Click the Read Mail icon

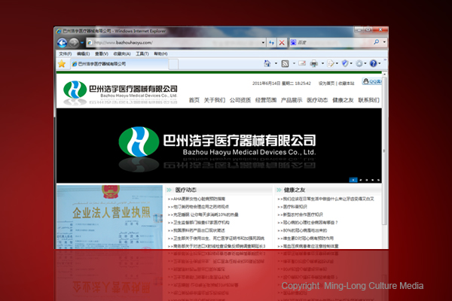coord(302,63)
